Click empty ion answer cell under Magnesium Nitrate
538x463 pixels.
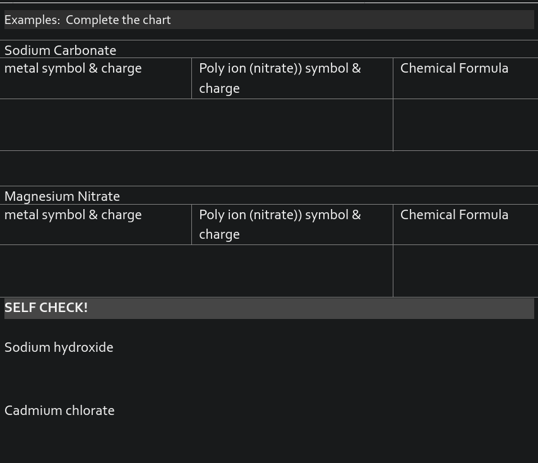pyautogui.click(x=196, y=271)
